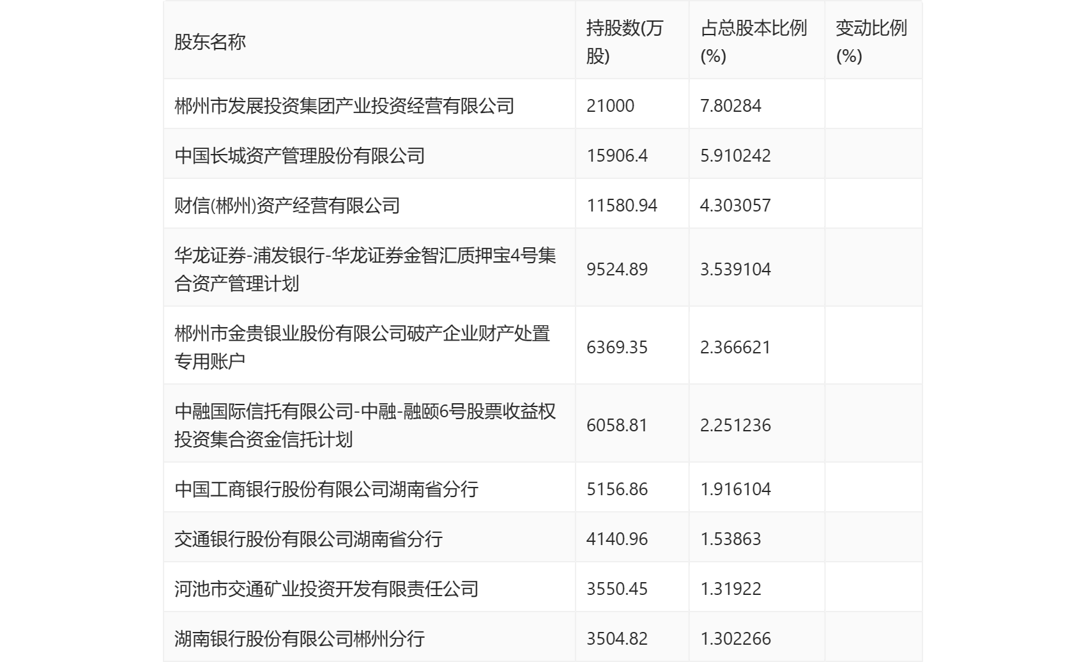This screenshot has height=662, width=1086.
Task: Click the share count 15906.4
Action: coord(617,155)
